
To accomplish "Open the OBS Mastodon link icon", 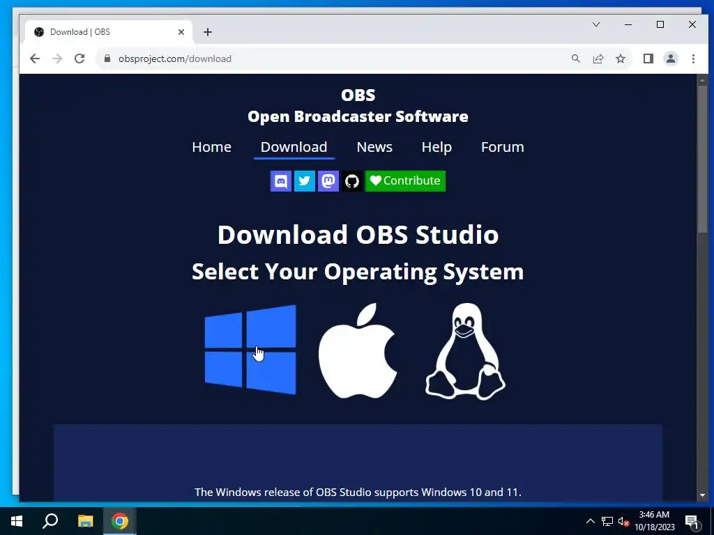I will [328, 181].
